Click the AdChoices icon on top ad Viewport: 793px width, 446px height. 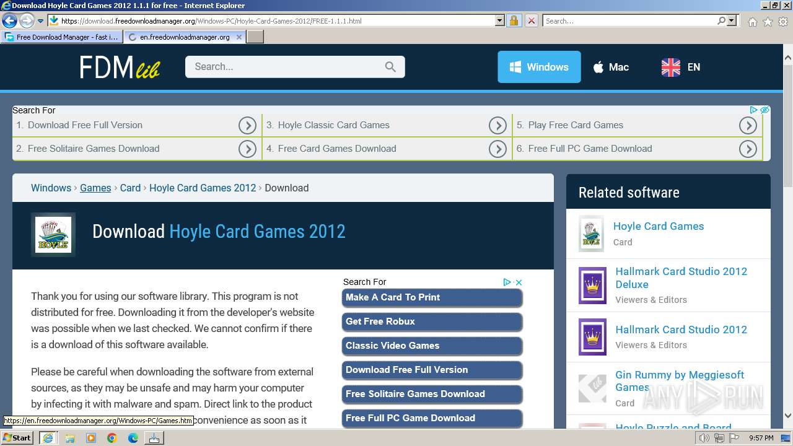(x=754, y=110)
